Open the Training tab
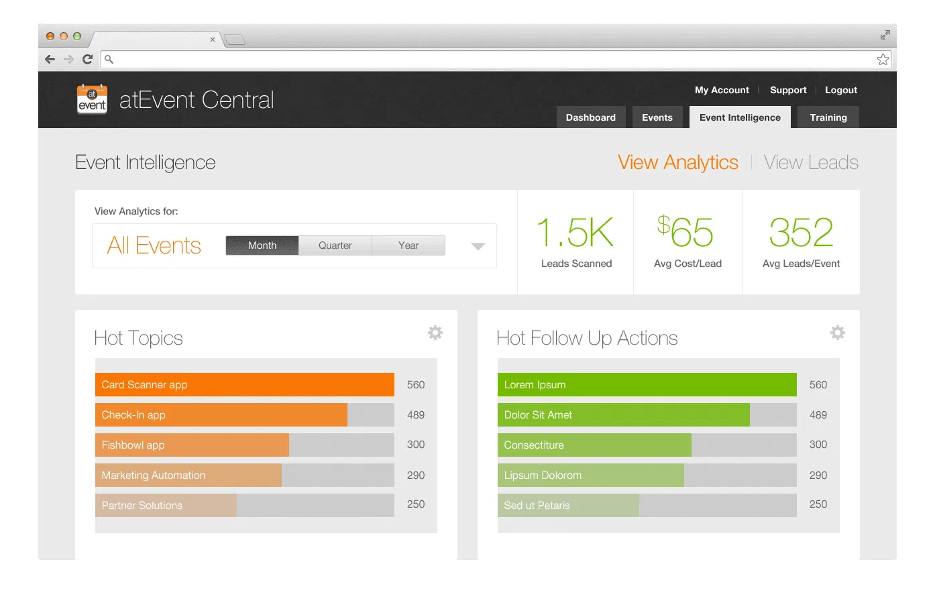Viewport: 935px width, 613px height. [828, 117]
